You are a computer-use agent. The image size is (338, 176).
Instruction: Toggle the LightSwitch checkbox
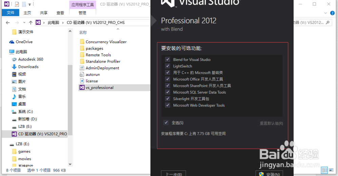[167, 66]
